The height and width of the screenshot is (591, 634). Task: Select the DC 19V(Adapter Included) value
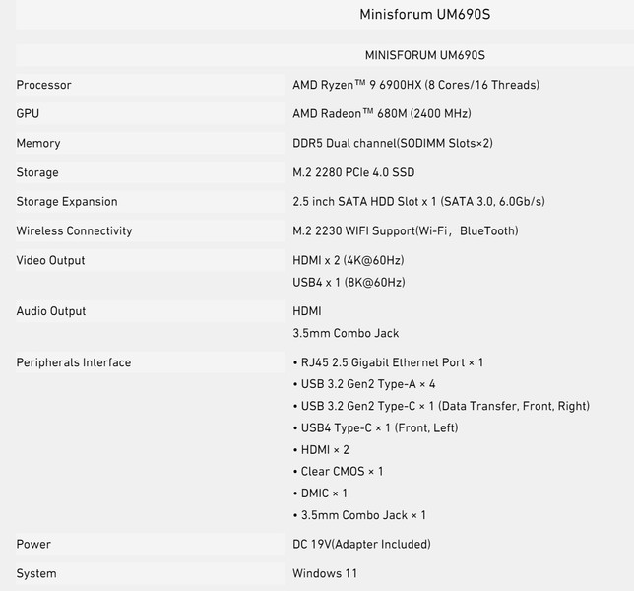[x=361, y=544]
